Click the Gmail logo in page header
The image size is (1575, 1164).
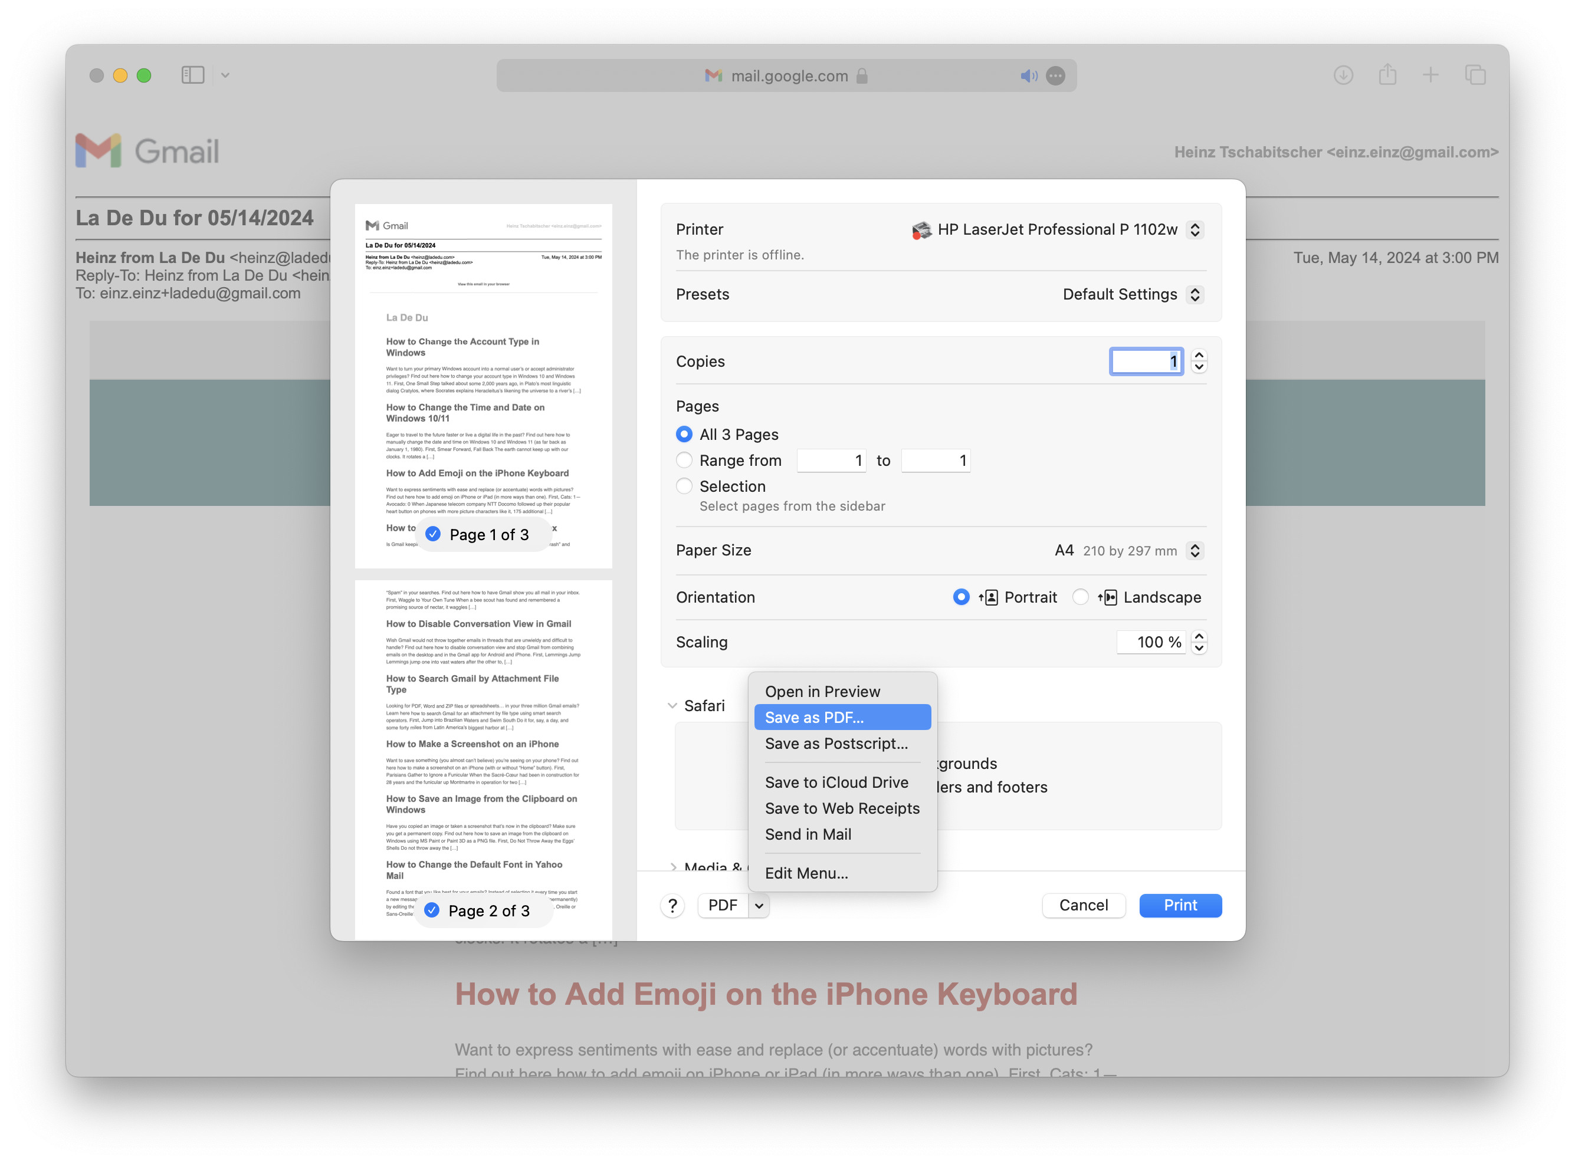pos(147,150)
